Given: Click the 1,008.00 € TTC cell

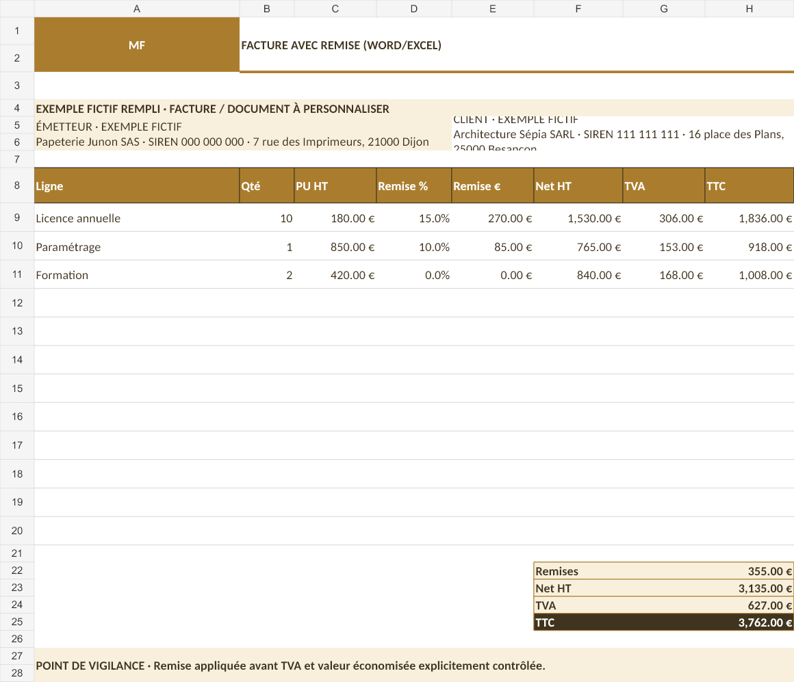Looking at the screenshot, I should tap(750, 275).
